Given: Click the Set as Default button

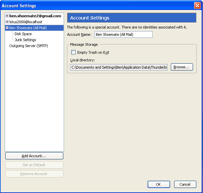Looking at the screenshot, I should (34, 165).
